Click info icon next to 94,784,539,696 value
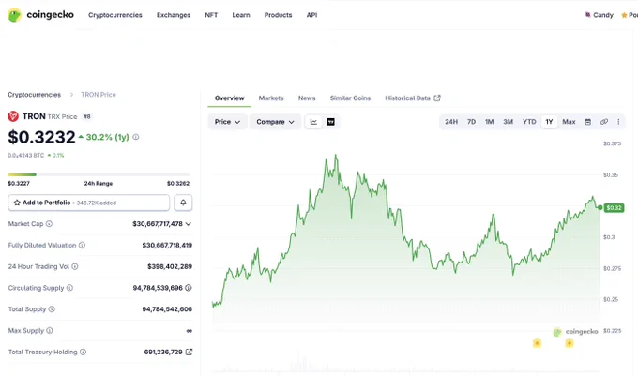Viewport: 638px width, 376px height. coord(189,288)
